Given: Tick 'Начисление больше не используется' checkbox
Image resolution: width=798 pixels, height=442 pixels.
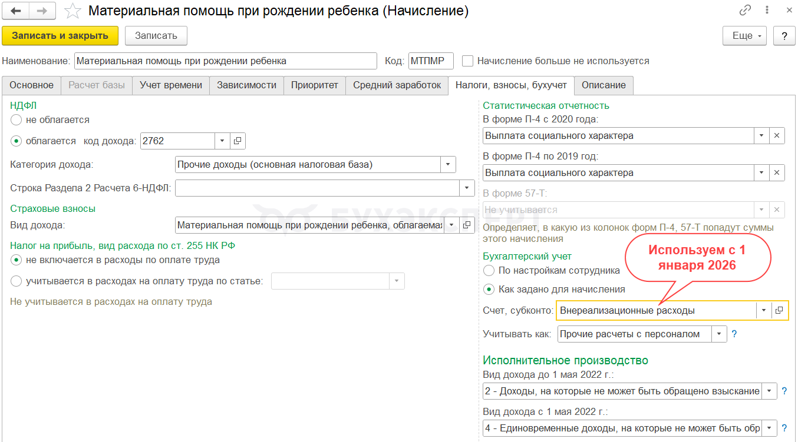Looking at the screenshot, I should click(468, 61).
